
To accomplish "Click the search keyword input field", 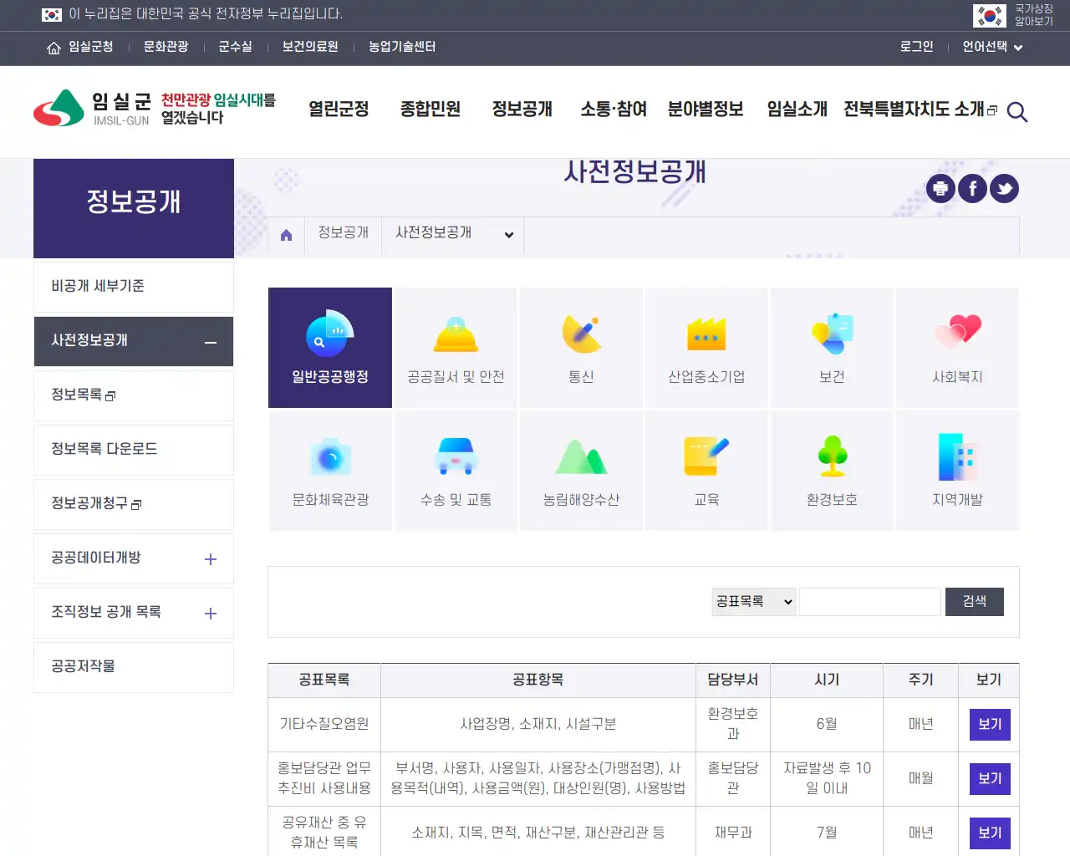I will [869, 602].
